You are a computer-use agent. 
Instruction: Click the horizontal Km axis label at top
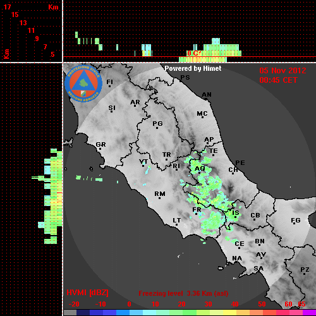tap(53, 7)
